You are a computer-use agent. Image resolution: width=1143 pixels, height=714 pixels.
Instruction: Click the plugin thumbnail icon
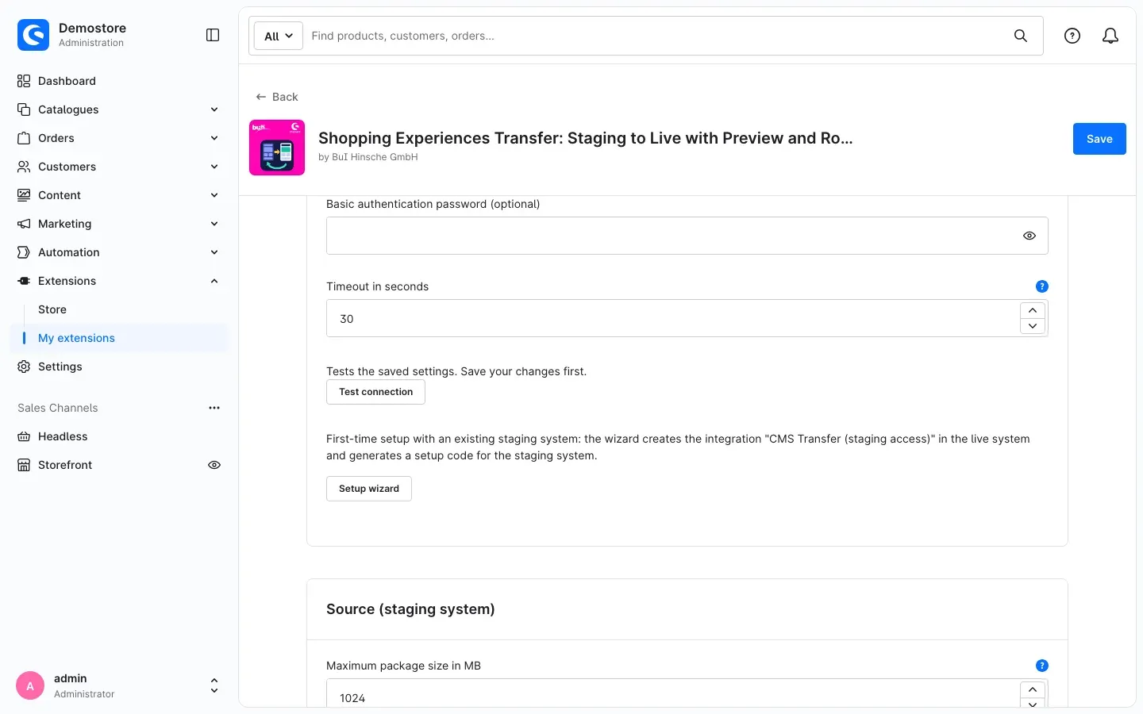click(277, 148)
